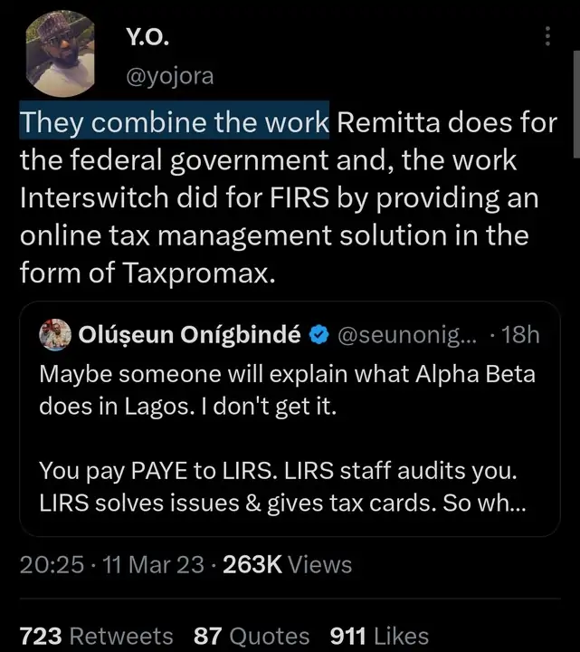
Task: Click the blue verified badge
Action: (319, 334)
